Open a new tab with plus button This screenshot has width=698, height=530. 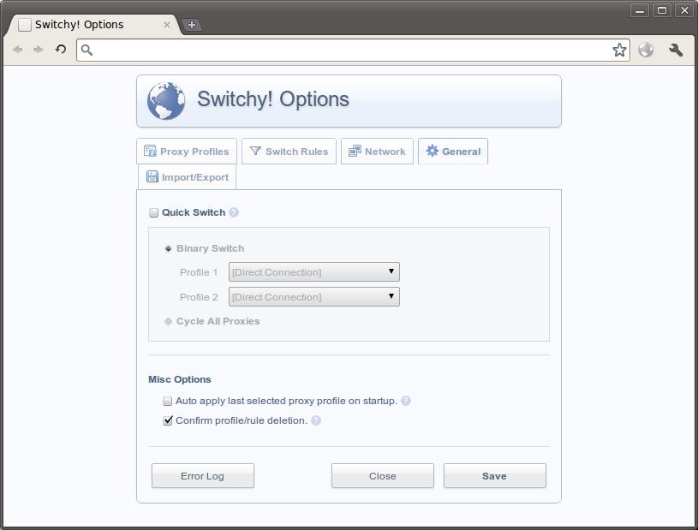click(x=192, y=25)
